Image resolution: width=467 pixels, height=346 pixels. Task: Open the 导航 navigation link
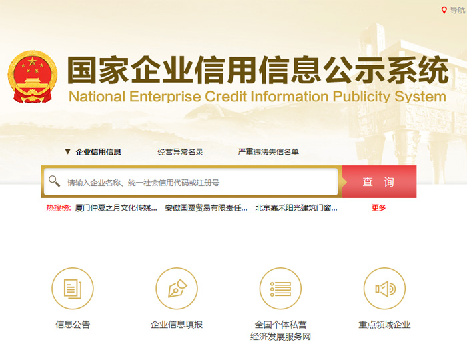tap(458, 10)
